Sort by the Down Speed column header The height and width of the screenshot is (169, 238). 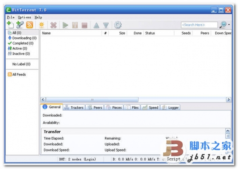[x=221, y=33]
